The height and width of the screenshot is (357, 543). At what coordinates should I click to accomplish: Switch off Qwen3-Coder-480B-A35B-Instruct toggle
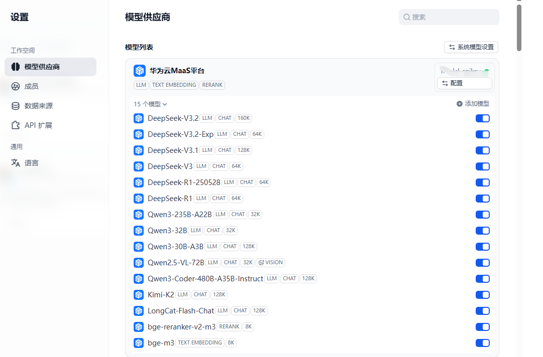[x=482, y=279]
